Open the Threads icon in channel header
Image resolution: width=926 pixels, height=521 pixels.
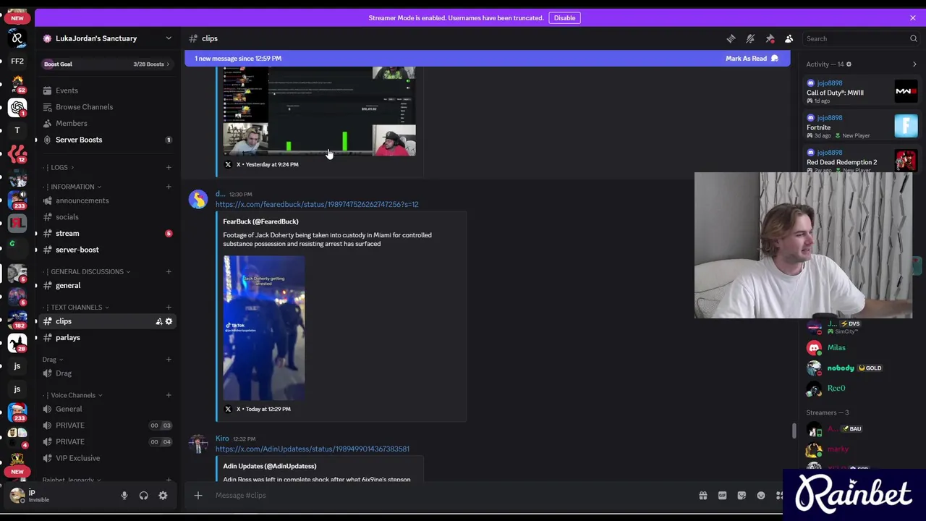coord(731,38)
